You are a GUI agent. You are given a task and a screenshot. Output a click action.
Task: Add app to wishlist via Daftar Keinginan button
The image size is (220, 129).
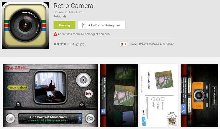101,25
